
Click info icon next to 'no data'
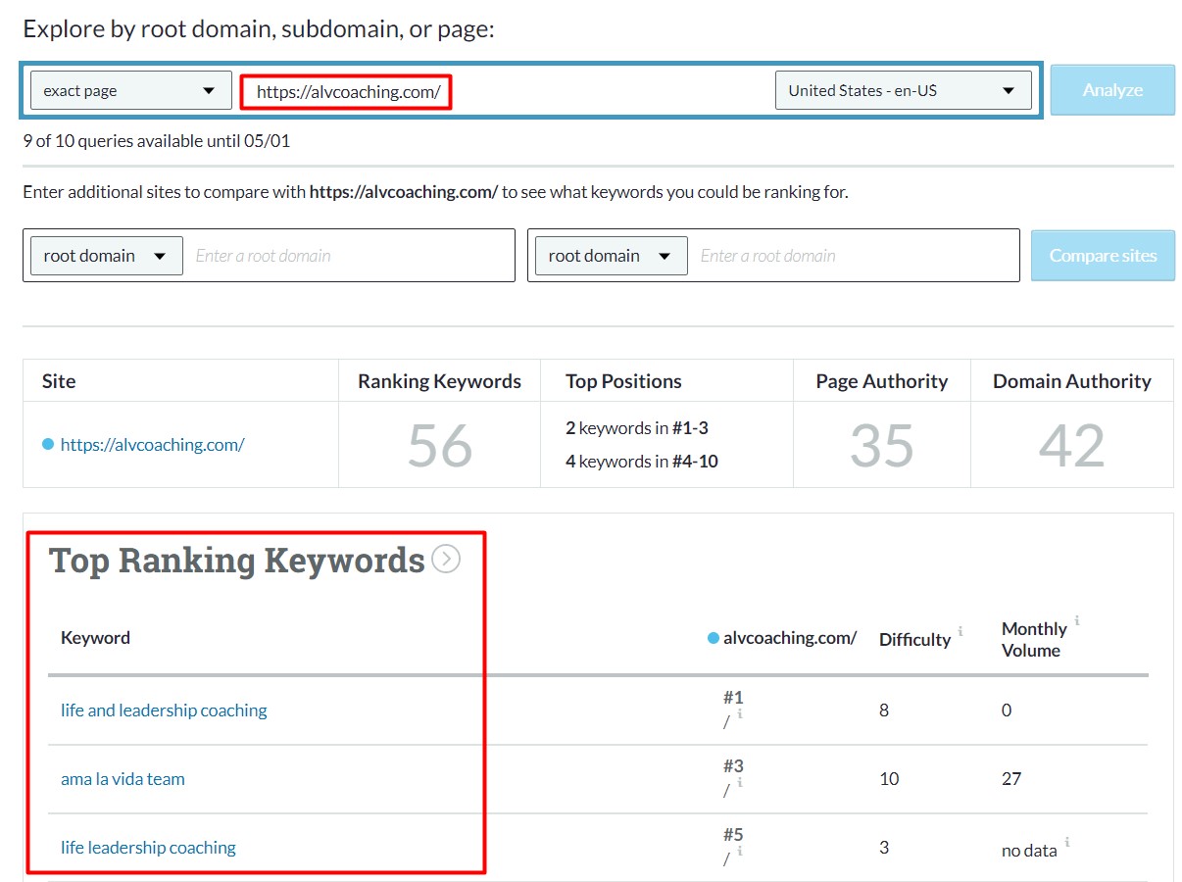click(x=1067, y=842)
